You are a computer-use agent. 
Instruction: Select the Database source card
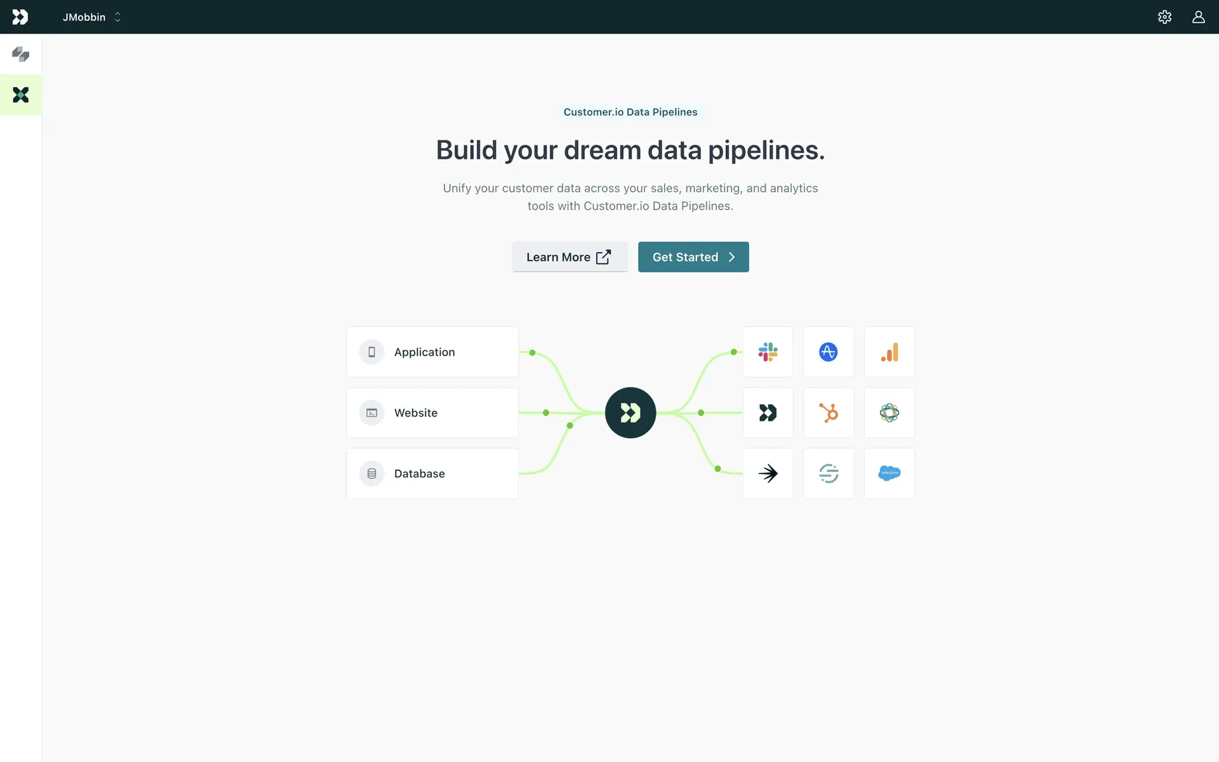pos(432,474)
